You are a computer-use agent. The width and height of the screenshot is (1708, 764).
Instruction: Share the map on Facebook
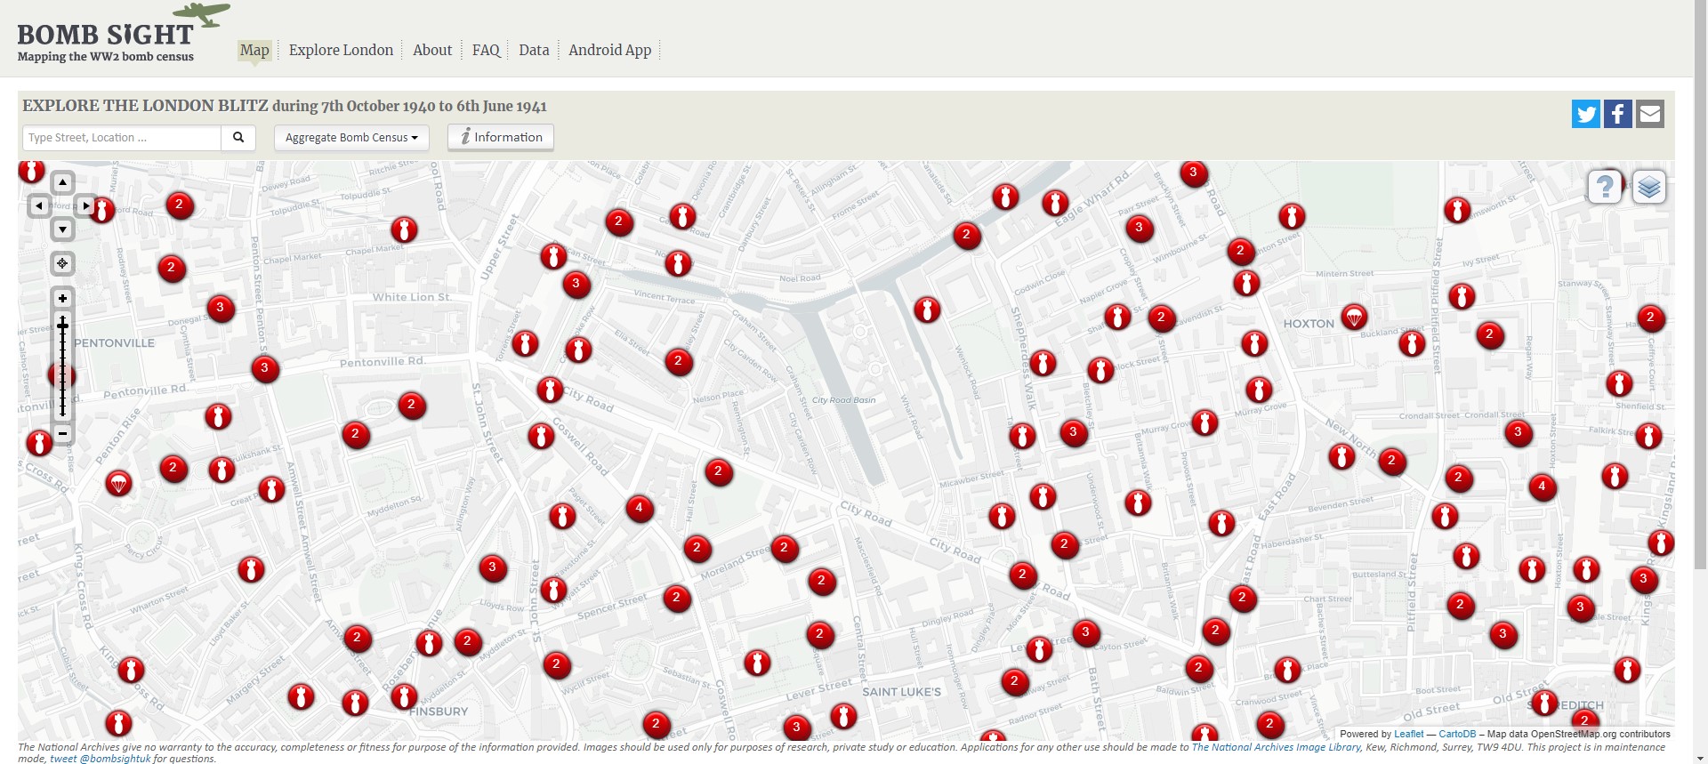tap(1617, 114)
